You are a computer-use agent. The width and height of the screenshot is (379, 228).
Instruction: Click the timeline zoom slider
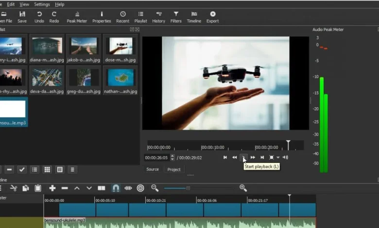point(188,188)
